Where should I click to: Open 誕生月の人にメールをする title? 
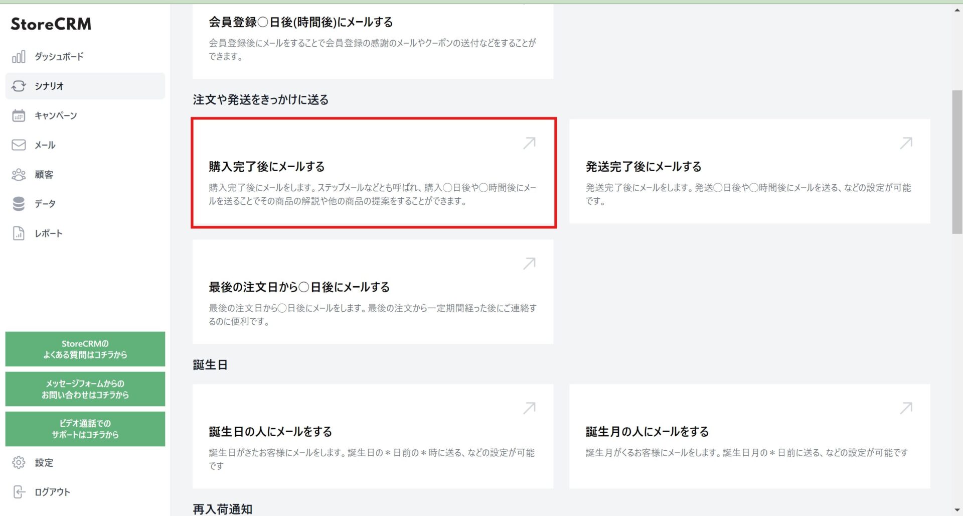(x=647, y=432)
